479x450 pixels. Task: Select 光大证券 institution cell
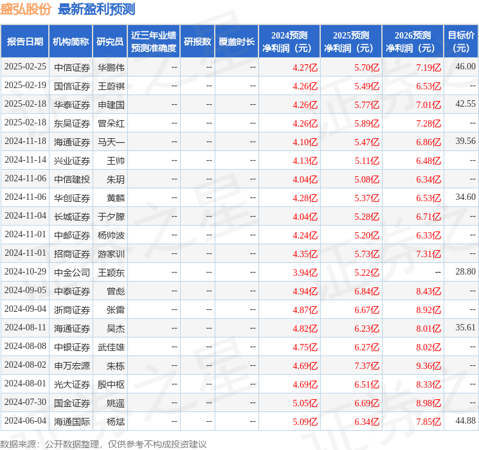pos(72,384)
